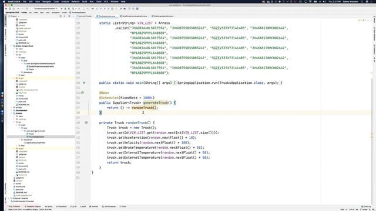Open the VCS menu
The height and width of the screenshot is (211, 376).
tap(106, 1)
